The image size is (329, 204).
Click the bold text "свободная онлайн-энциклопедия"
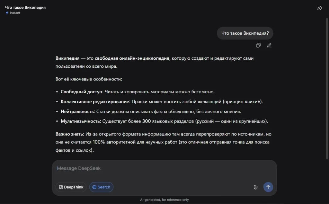132,58
